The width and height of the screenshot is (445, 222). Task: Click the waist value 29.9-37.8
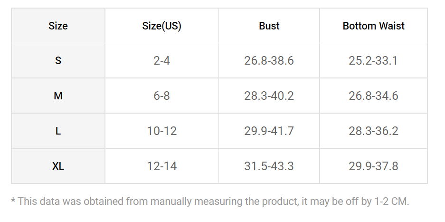tap(373, 166)
